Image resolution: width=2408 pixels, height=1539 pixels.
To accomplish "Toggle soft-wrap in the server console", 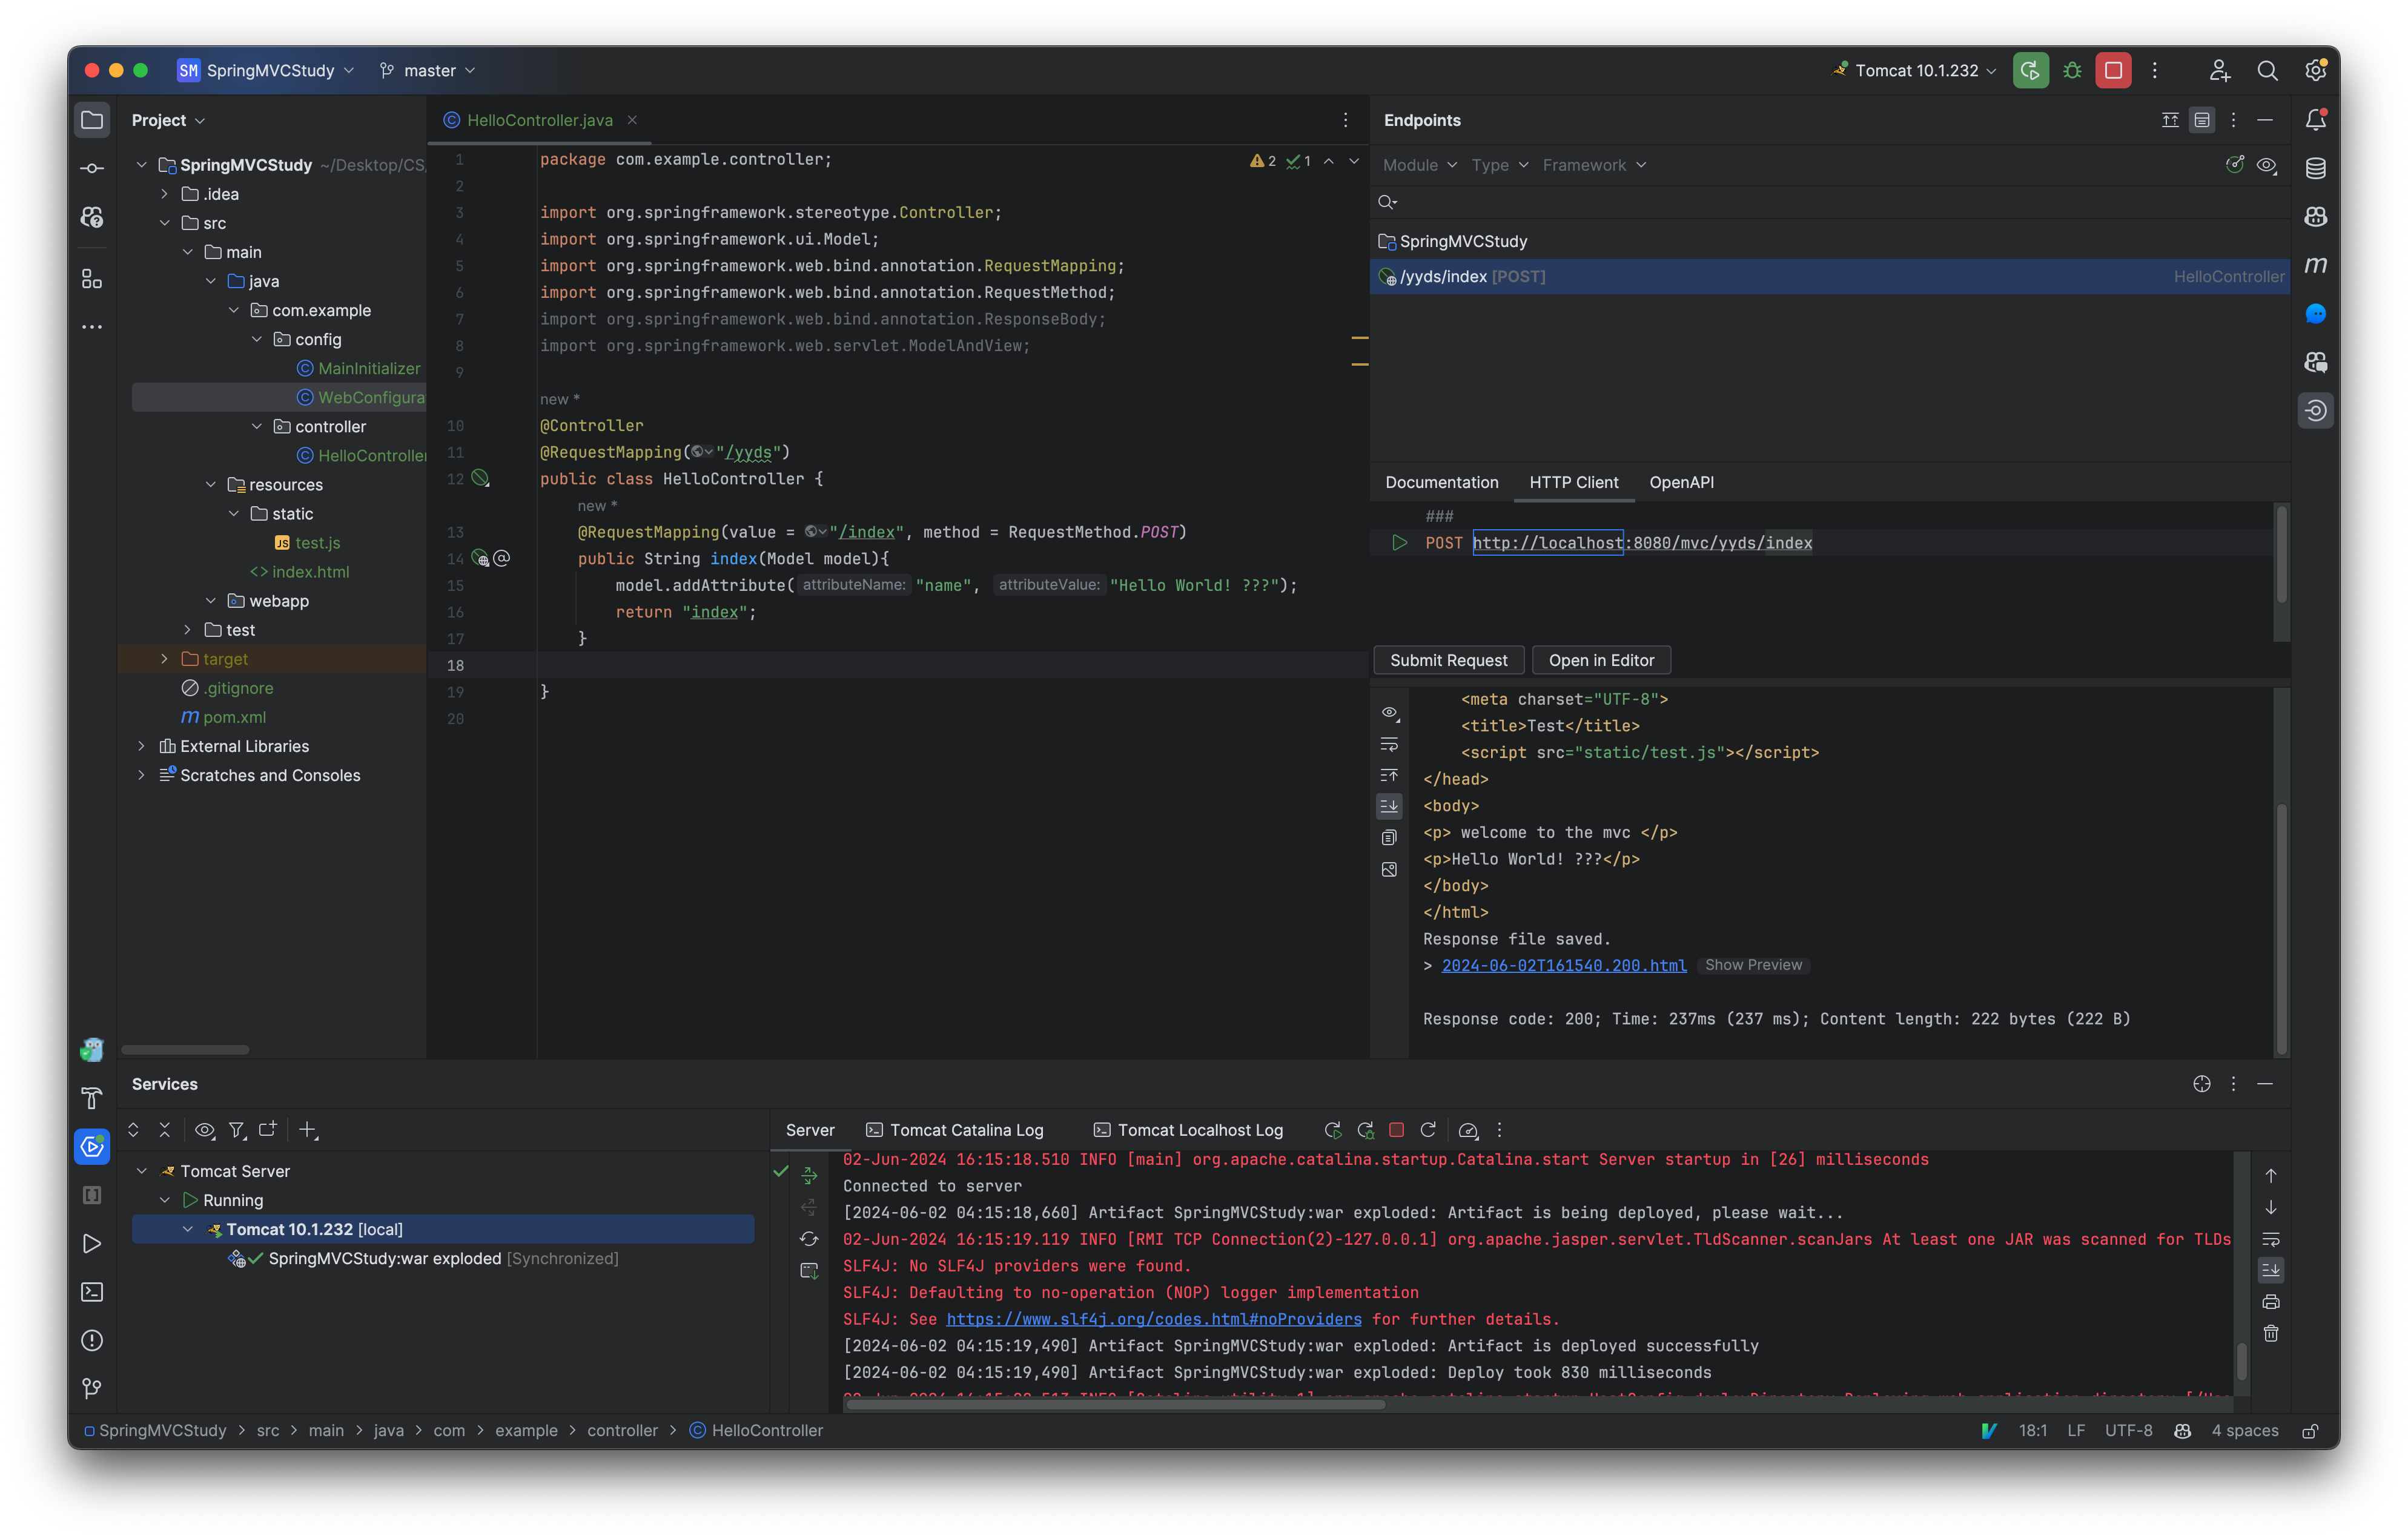I will coord(2271,1238).
